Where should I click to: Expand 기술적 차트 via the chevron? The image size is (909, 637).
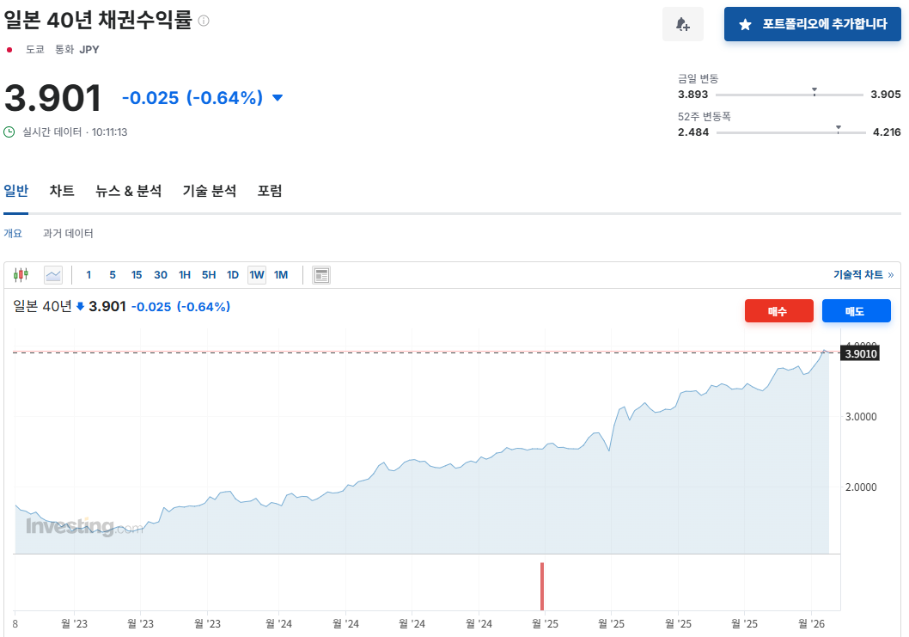pos(893,273)
